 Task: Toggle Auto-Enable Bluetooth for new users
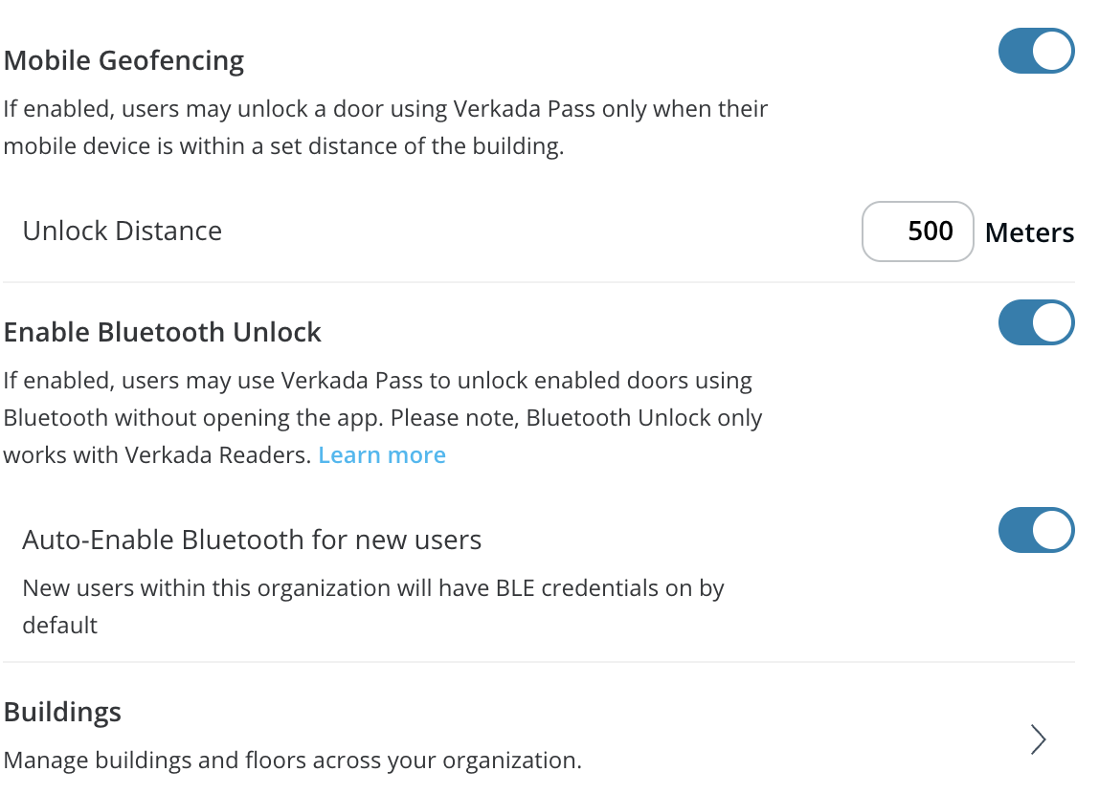[1036, 531]
